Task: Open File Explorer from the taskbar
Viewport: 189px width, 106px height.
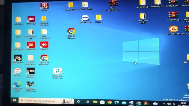Action: point(95,102)
